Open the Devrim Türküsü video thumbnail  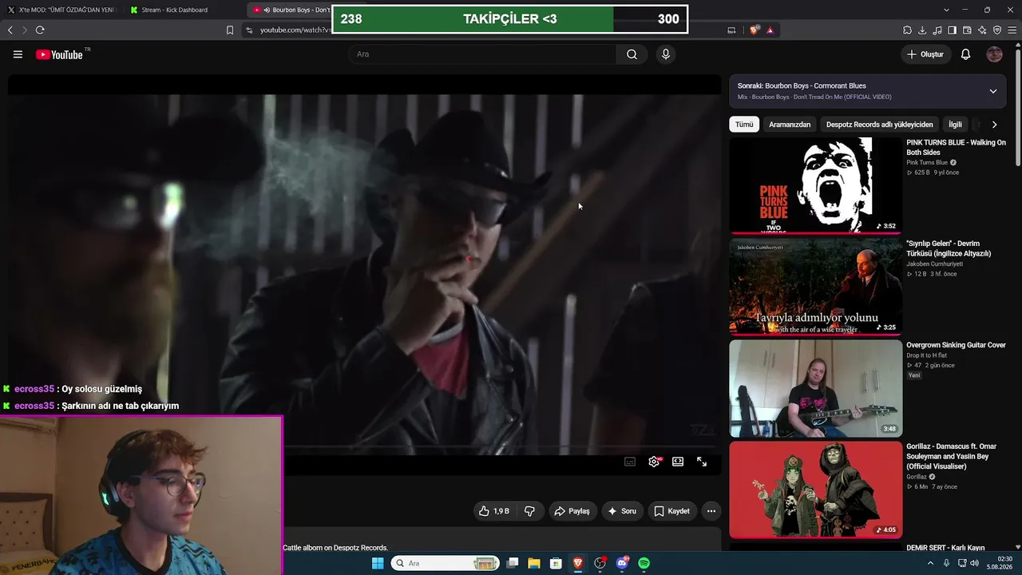tap(815, 287)
